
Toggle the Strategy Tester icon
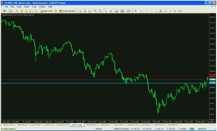pyautogui.click(x=36, y=11)
